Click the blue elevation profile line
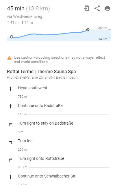The width and height of the screenshot is (115, 185). click(x=49, y=34)
